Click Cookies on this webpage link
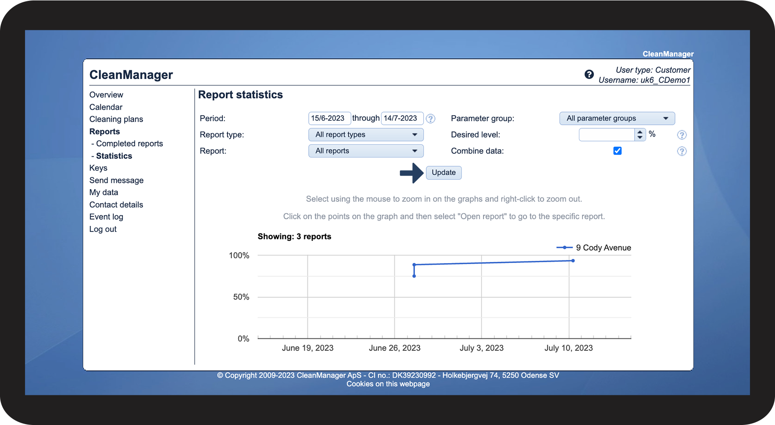Image resolution: width=775 pixels, height=425 pixels. coord(388,384)
